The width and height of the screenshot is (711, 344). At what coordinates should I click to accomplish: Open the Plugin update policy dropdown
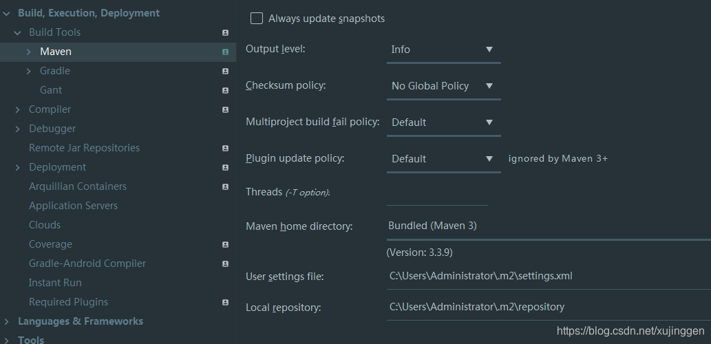coord(443,159)
